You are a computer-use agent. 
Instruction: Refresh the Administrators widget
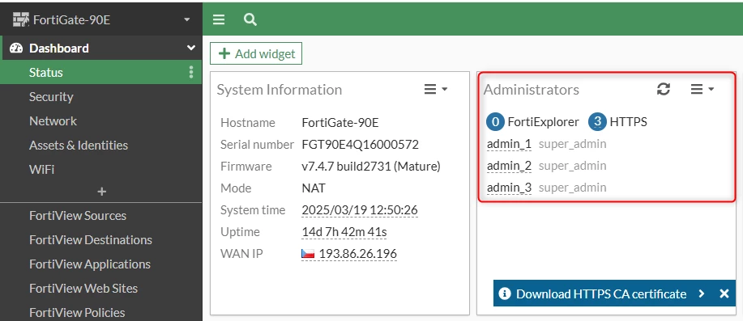(664, 89)
